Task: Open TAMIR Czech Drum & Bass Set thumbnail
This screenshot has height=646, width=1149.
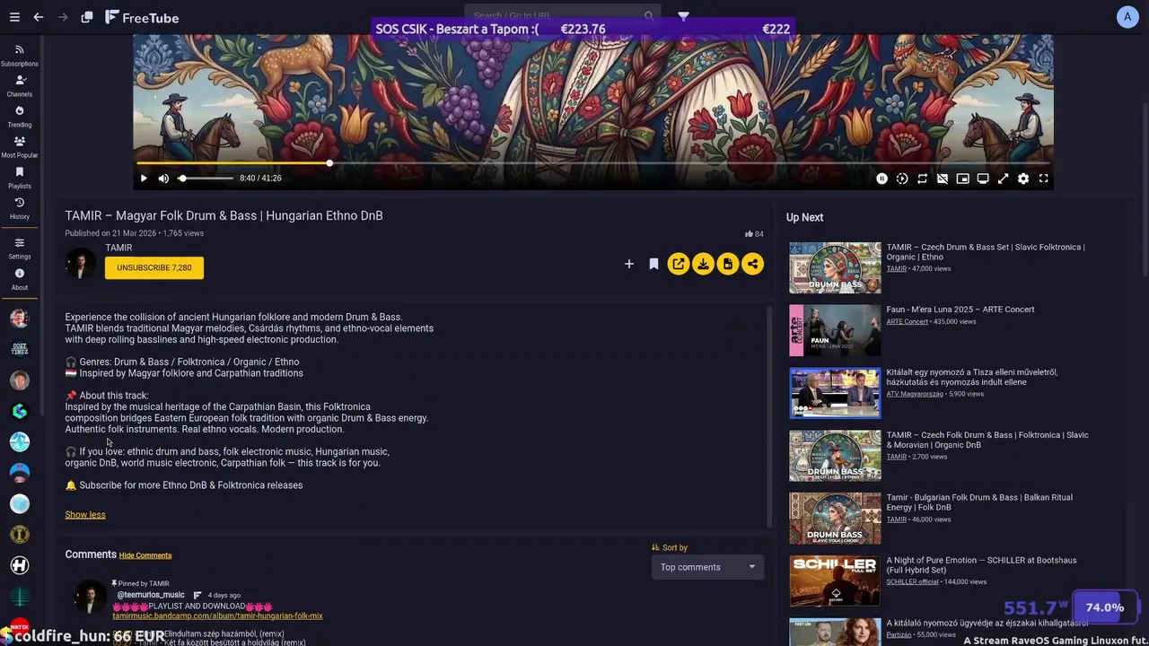Action: click(x=835, y=267)
